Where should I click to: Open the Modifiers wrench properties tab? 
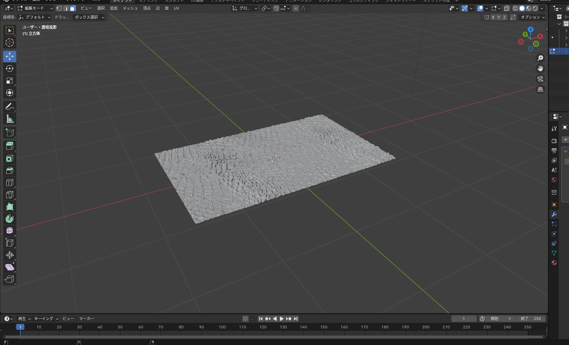click(x=554, y=214)
